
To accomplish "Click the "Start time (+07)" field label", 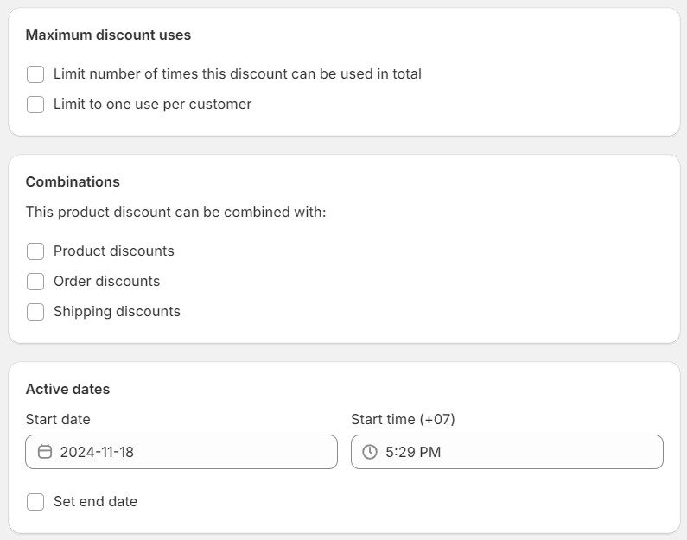I will [x=403, y=420].
